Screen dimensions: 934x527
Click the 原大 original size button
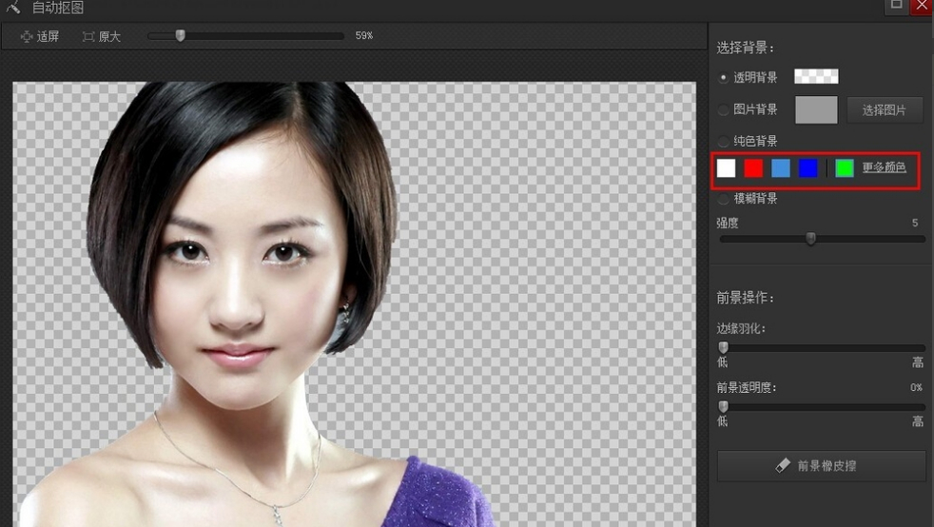click(101, 37)
